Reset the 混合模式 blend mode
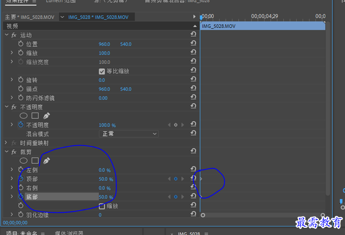The width and height of the screenshot is (345, 235). pos(193,133)
